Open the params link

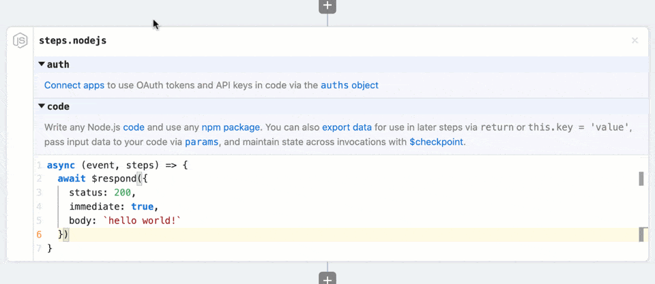[201, 142]
